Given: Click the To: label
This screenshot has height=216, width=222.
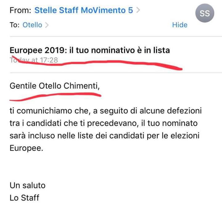Looking at the screenshot, I should point(14,25).
